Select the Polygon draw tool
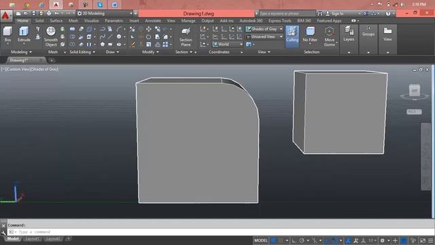This screenshot has width=435, height=245. pyautogui.click(x=103, y=44)
